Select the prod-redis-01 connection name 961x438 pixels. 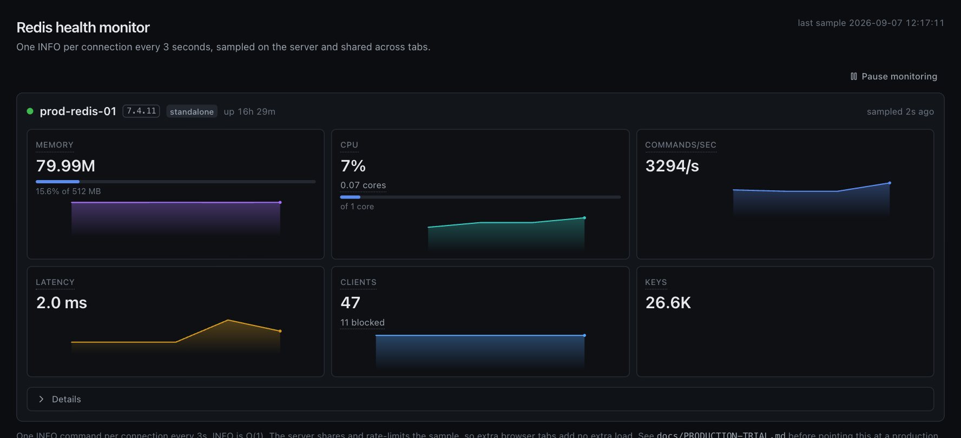[x=78, y=111]
